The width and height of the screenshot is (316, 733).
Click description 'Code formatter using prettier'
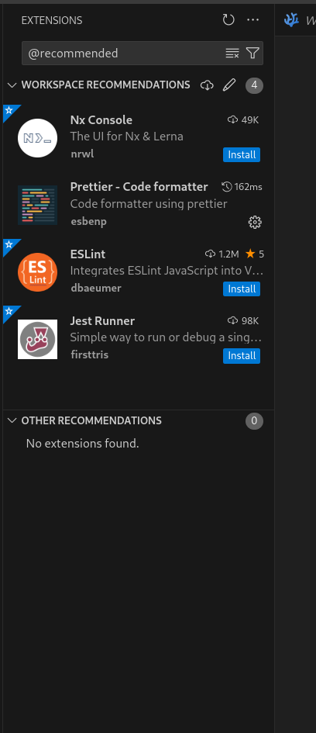click(149, 204)
